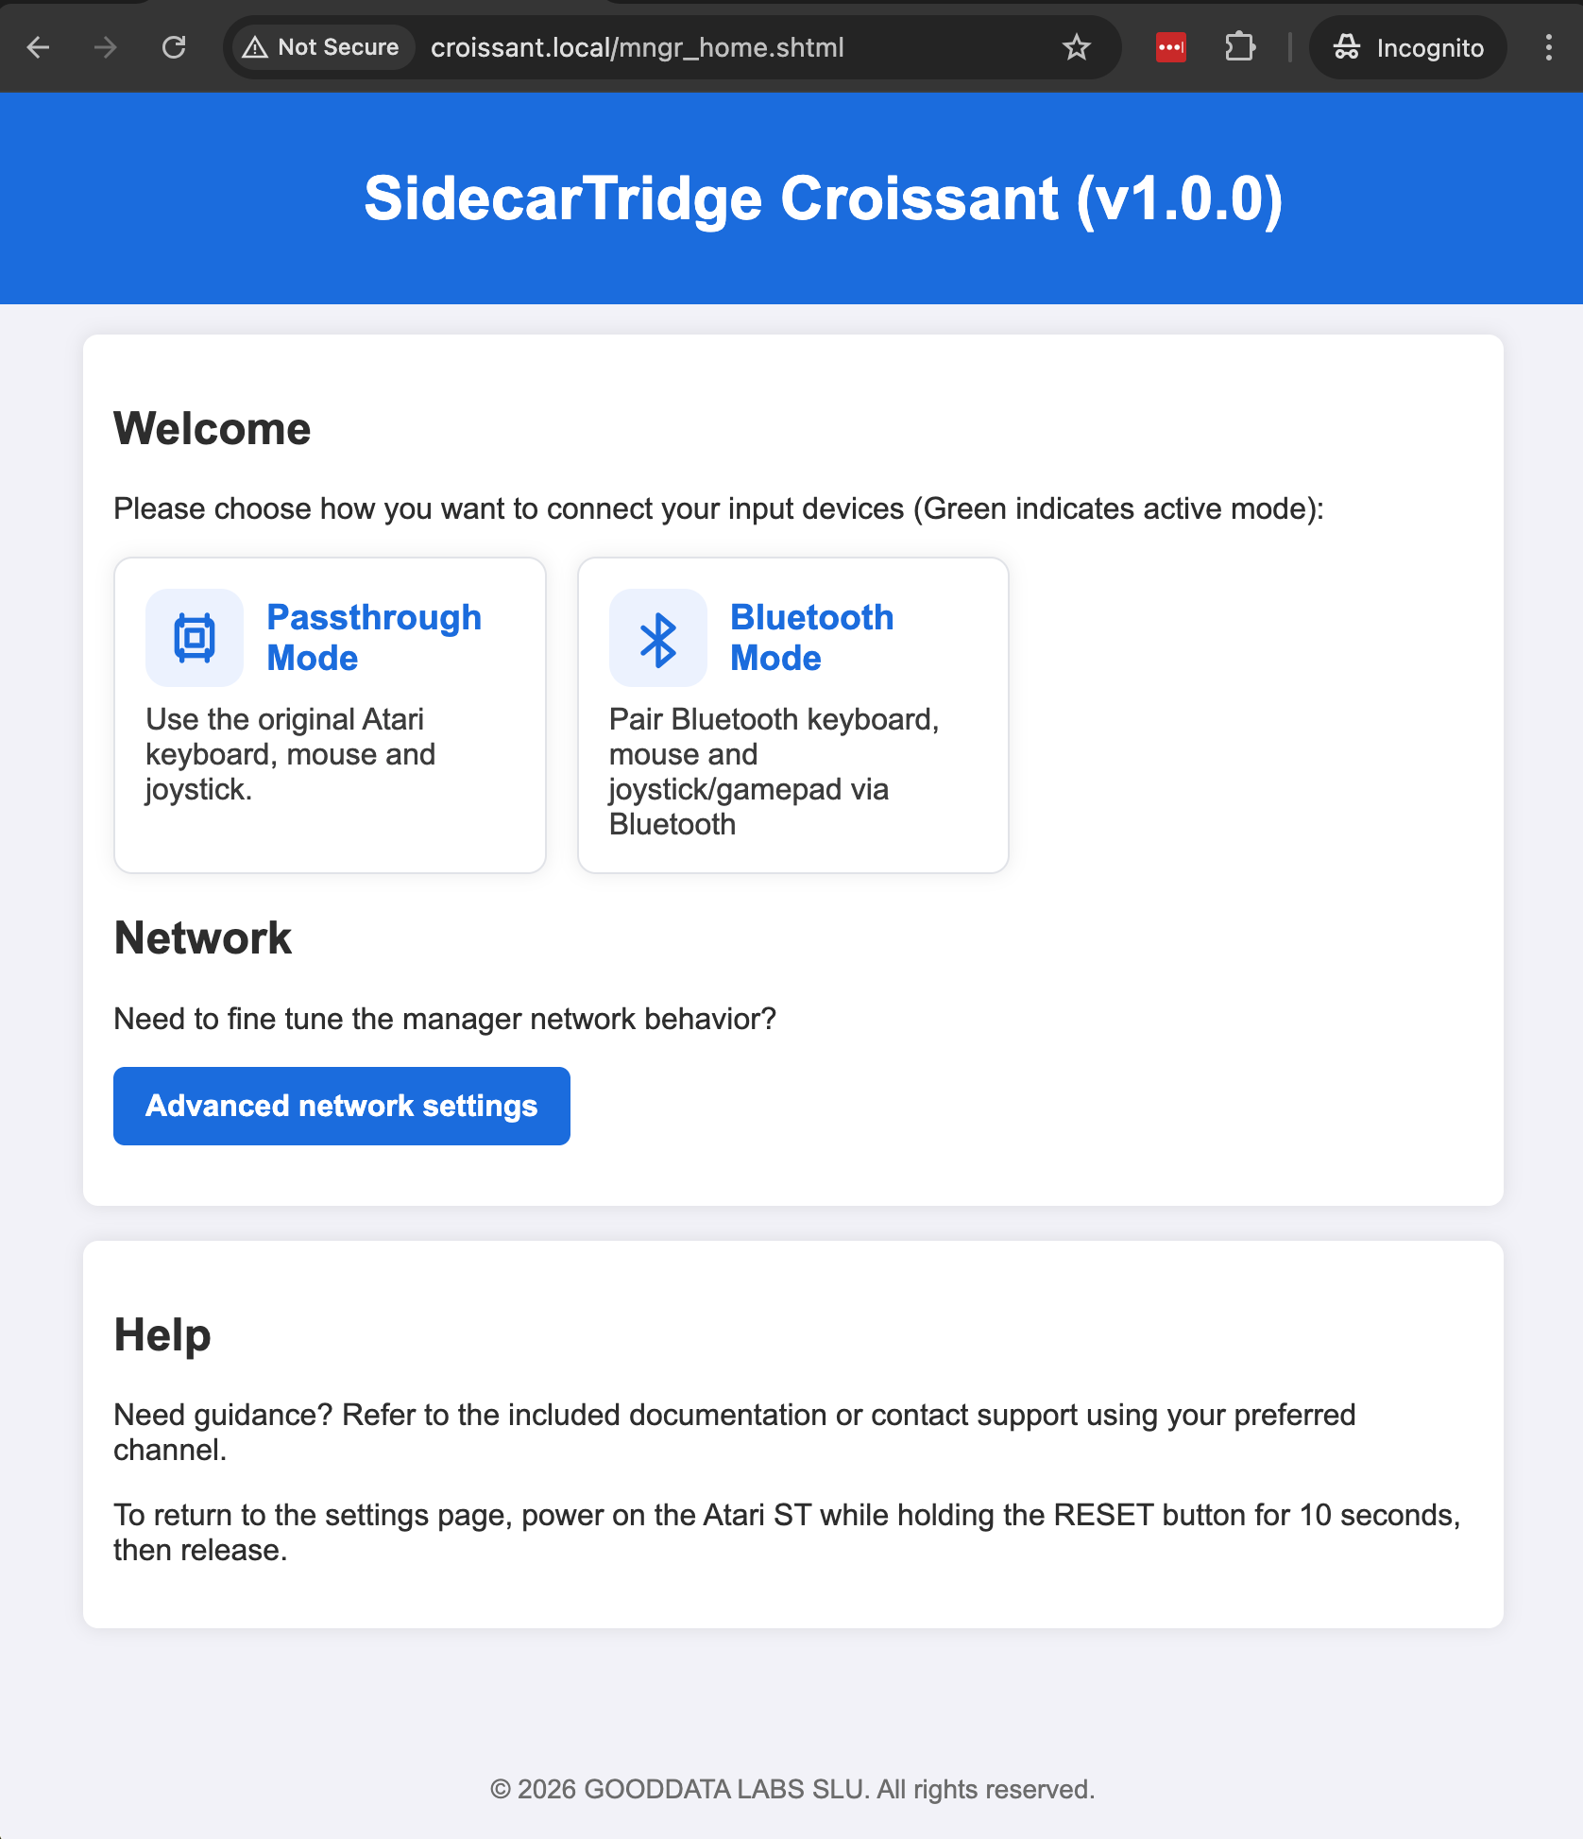Image resolution: width=1583 pixels, height=1839 pixels.
Task: Click the Passthrough Mode heading link
Action: pyautogui.click(x=374, y=637)
